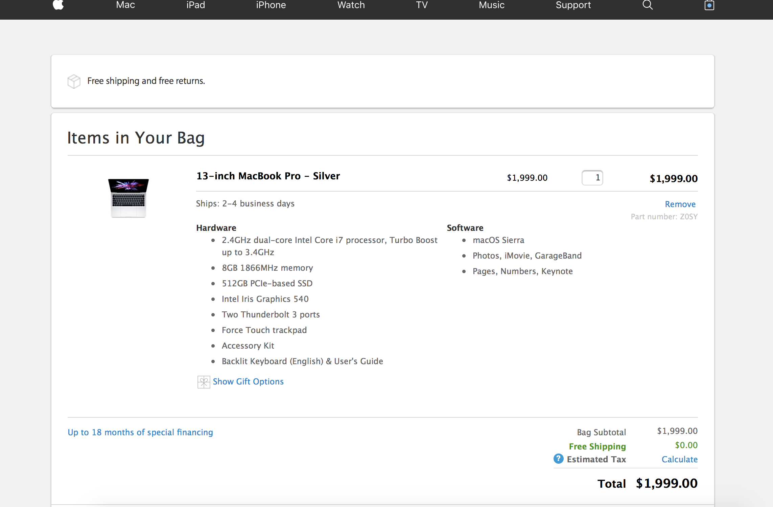Viewport: 773px width, 507px height.
Task: Open the Support menu item
Action: pos(573,5)
